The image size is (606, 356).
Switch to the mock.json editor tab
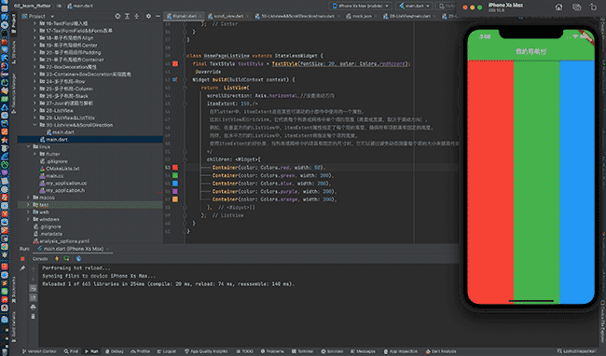click(361, 16)
